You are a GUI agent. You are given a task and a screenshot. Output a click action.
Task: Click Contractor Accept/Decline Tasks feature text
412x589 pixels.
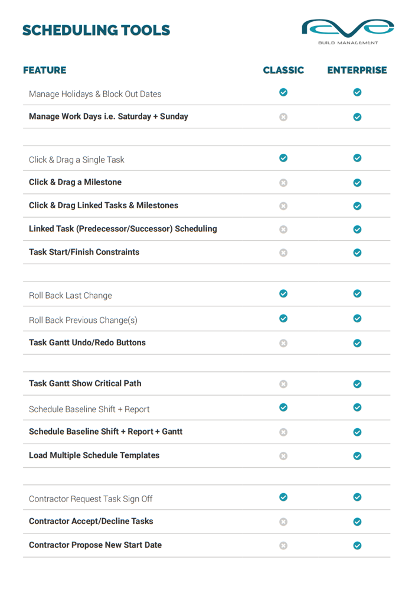click(x=91, y=522)
